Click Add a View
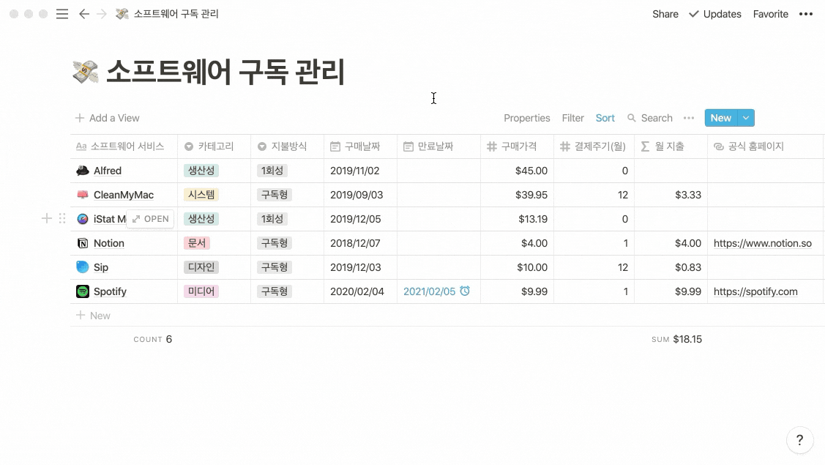 coord(108,118)
